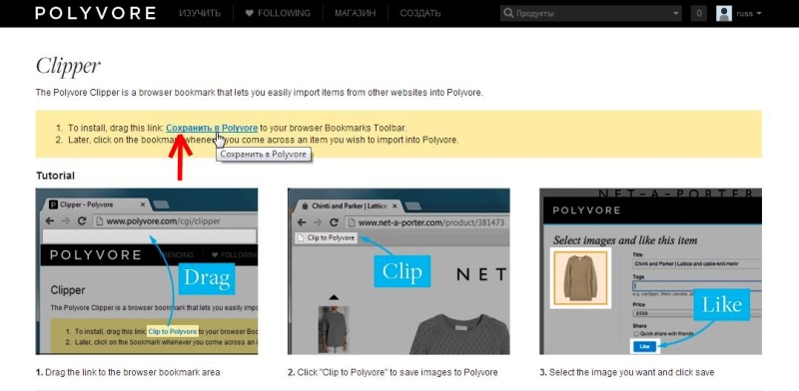Click the reload icon in the Drag tutorial image
The image size is (799, 391).
(x=82, y=221)
